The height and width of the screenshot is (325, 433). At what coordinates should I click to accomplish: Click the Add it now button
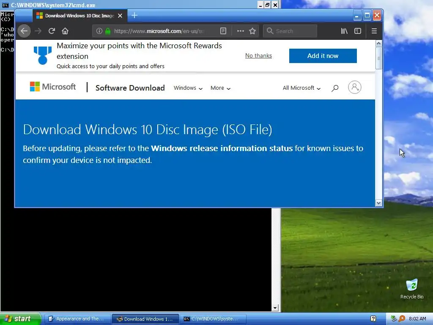[x=323, y=56]
